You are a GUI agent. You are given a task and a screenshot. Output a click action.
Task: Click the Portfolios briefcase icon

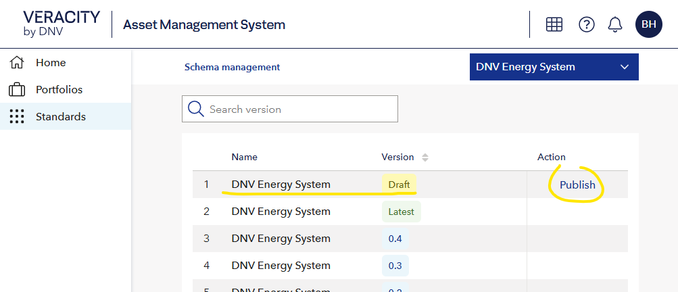click(16, 89)
